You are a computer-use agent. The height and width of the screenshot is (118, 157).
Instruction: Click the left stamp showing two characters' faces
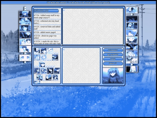[25, 42]
